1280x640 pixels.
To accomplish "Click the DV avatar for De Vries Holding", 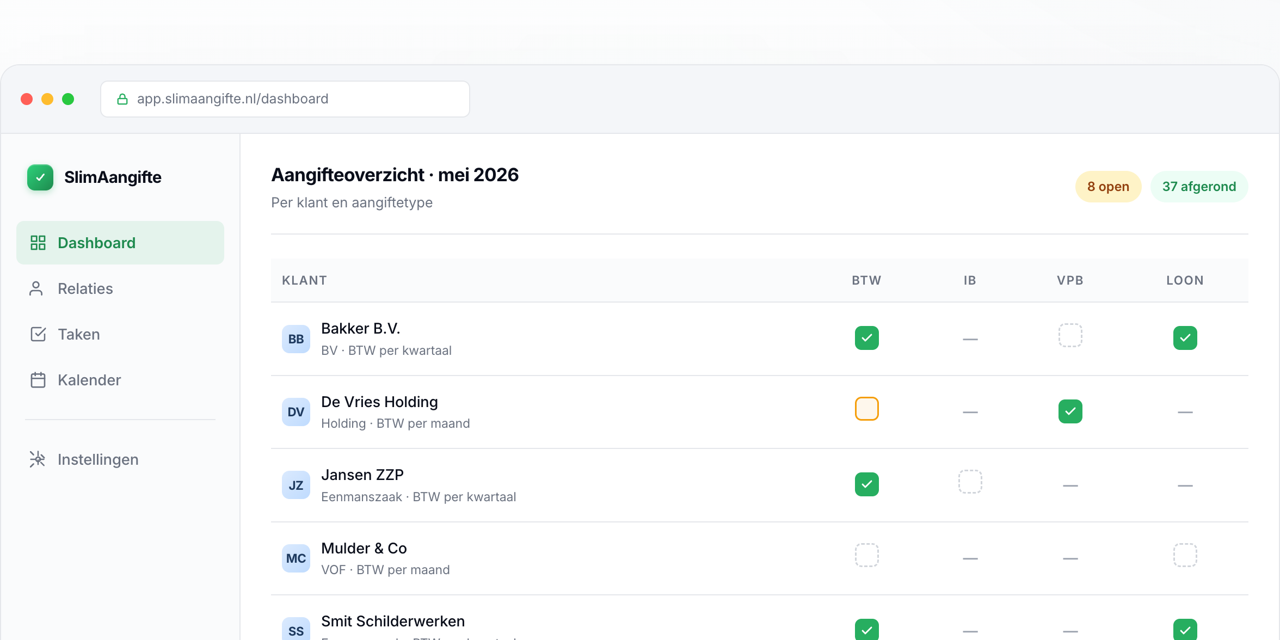I will point(296,412).
